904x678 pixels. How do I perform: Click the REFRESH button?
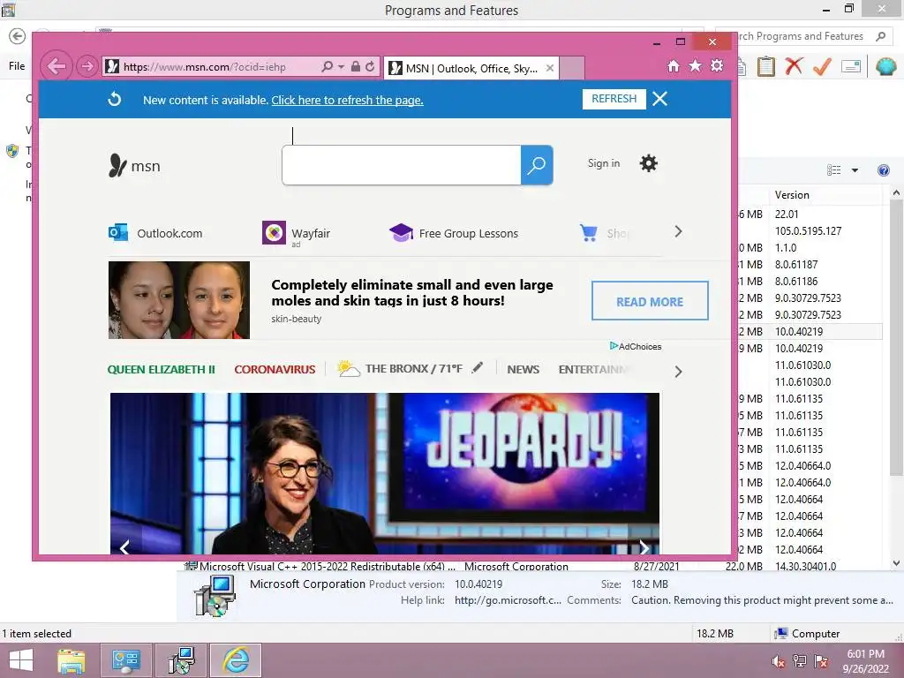[614, 99]
